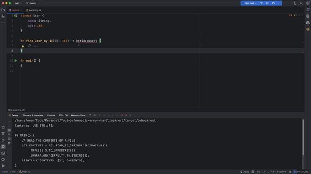Image resolution: width=311 pixels, height=174 pixels.
Task: Click the errors and warnings indicator
Action: click(293, 15)
